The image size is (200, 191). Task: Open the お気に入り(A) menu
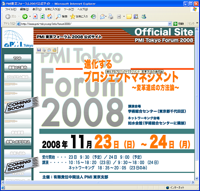click(x=52, y=10)
